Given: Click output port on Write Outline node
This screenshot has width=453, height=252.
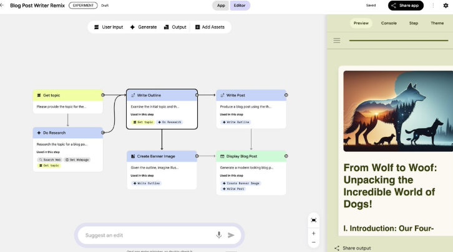Looking at the screenshot, I should [x=197, y=95].
